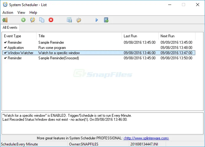Open the splinterware.com link
This screenshot has width=205, height=147.
pos(146,138)
